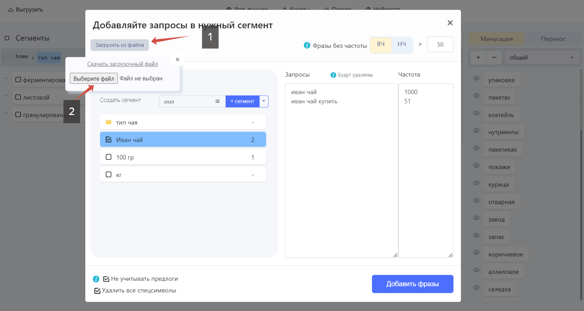This screenshot has height=311, width=584.
Task: Switch to the 'Минусация' tab
Action: (x=496, y=39)
